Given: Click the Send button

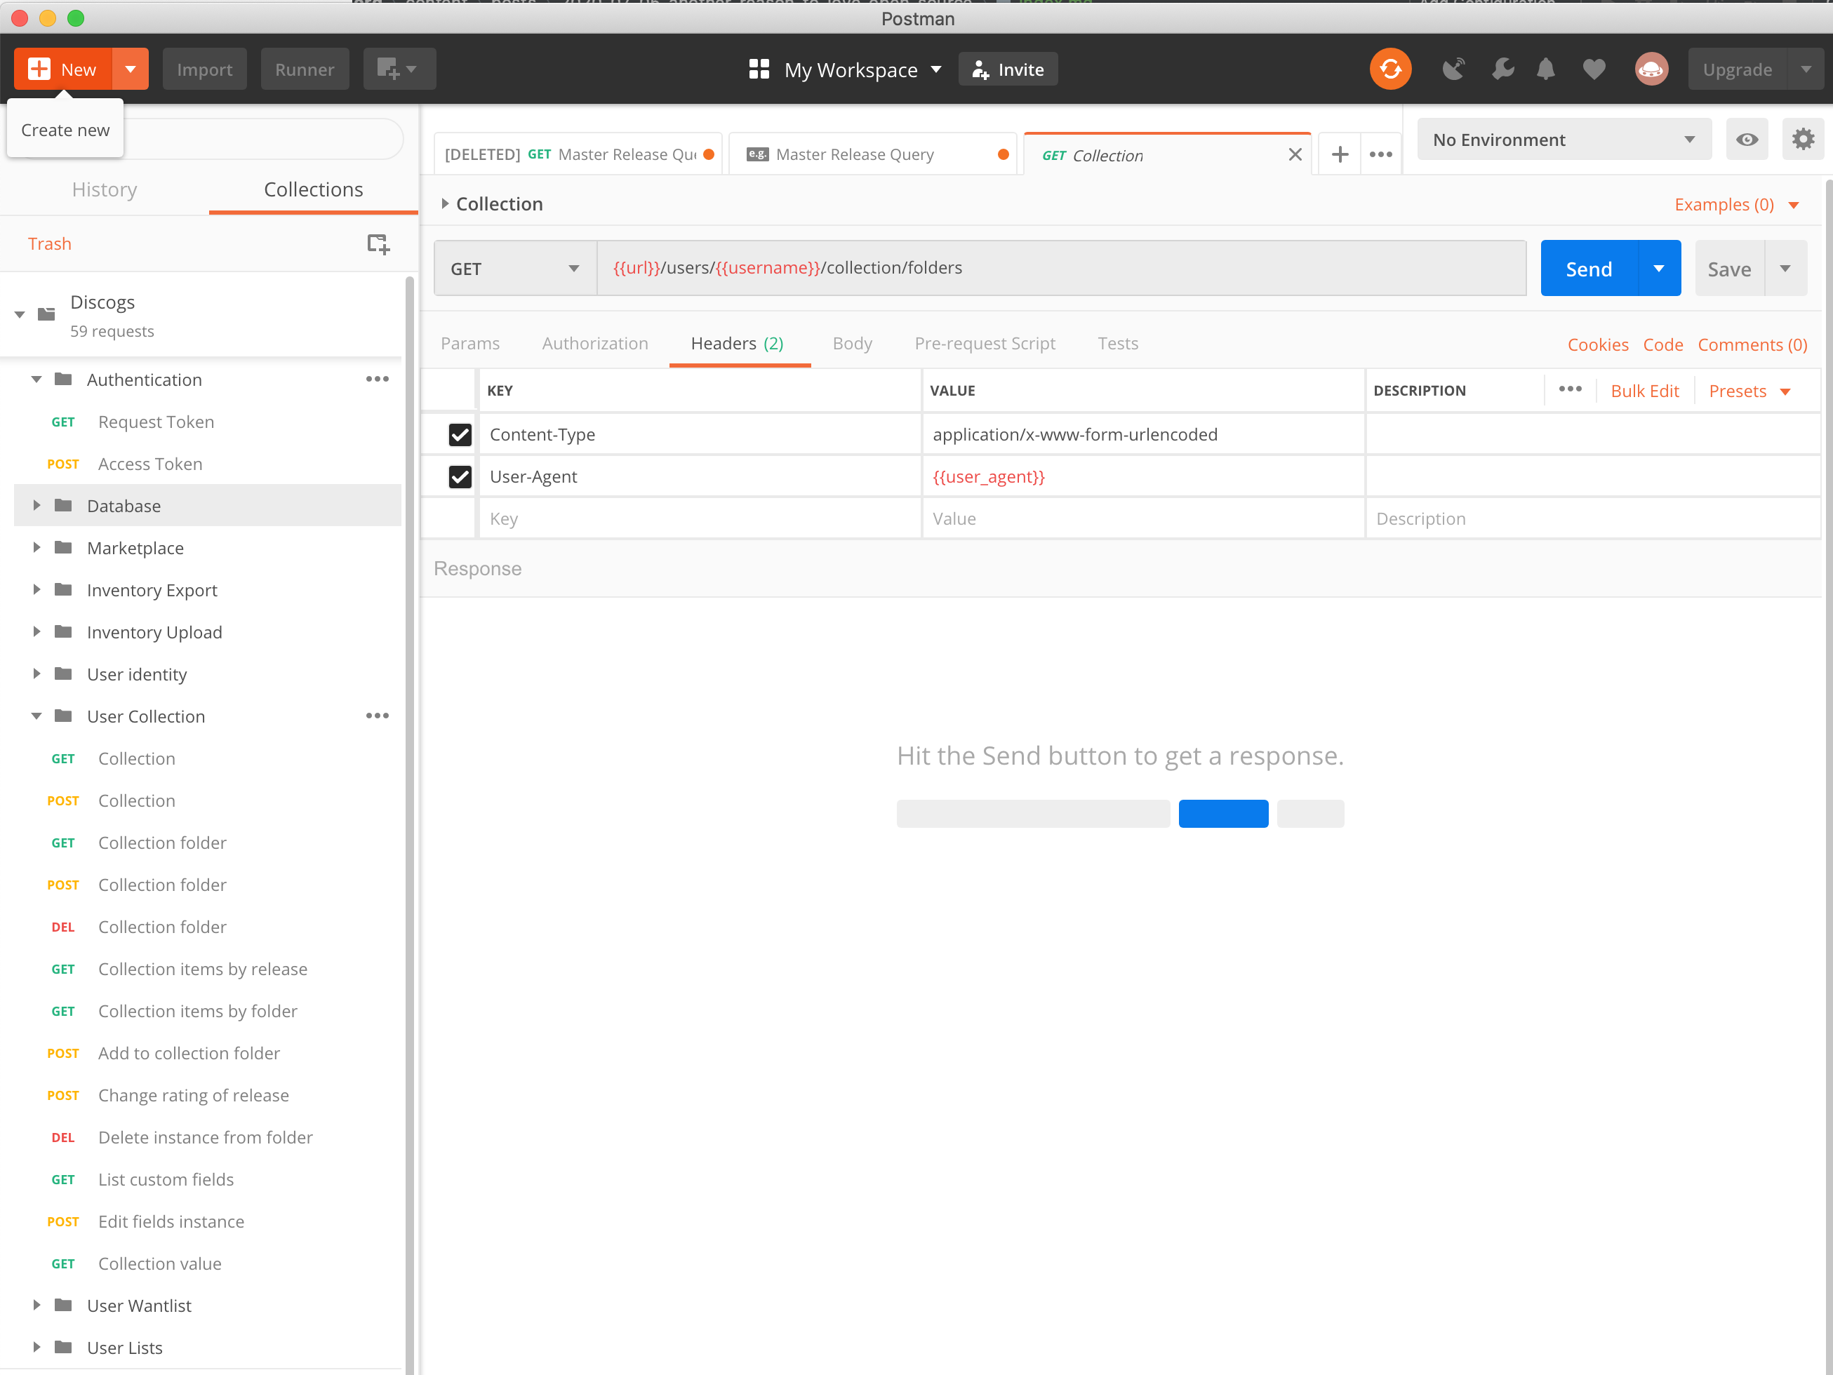Looking at the screenshot, I should 1589,267.
